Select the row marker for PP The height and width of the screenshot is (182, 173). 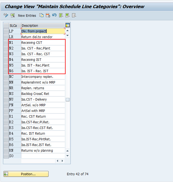click(x=6, y=111)
